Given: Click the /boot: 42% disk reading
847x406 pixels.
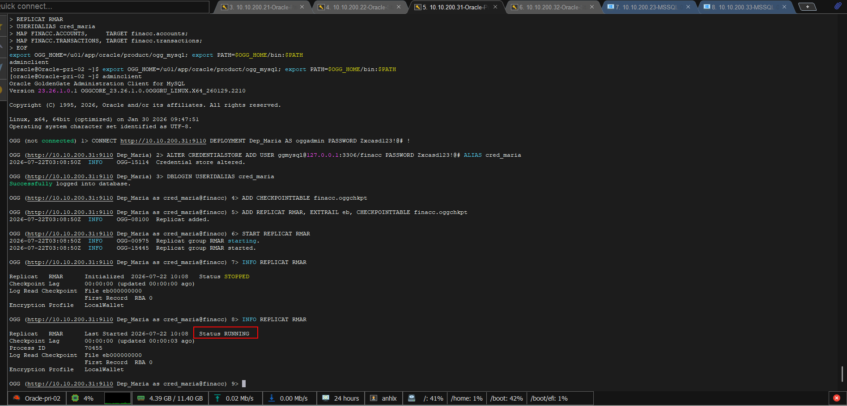Looking at the screenshot, I should (506, 398).
